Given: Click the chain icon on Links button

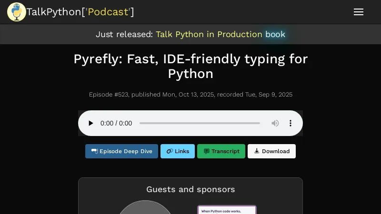Looking at the screenshot, I should point(170,151).
